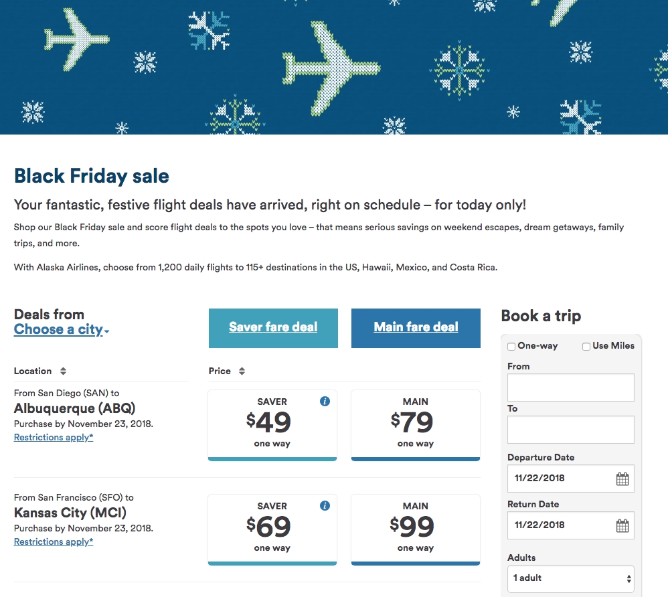Image resolution: width=668 pixels, height=597 pixels.
Task: Expand the Choose a city dropdown
Action: (x=62, y=329)
